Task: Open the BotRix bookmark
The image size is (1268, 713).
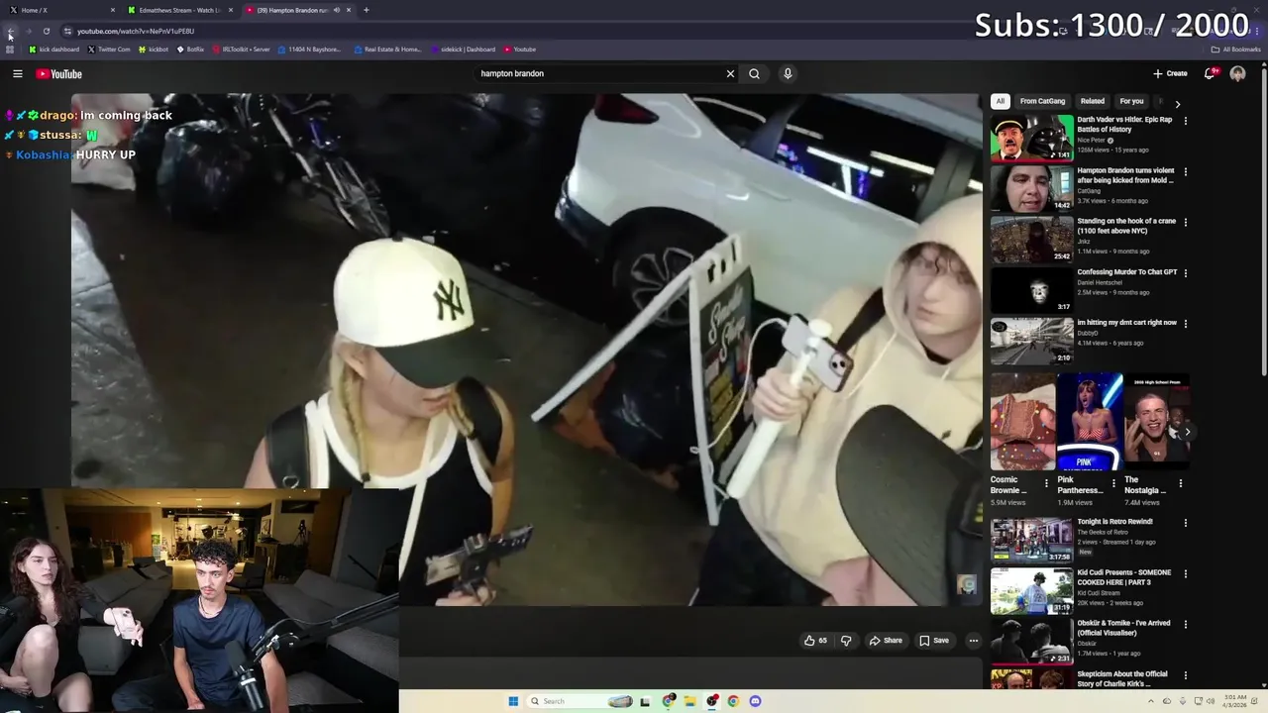Action: tap(190, 50)
